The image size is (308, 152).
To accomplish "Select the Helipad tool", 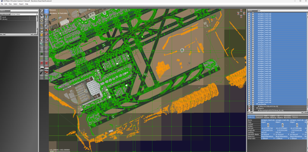I will [47, 25].
